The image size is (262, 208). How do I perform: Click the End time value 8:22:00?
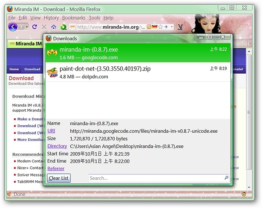click(99, 161)
